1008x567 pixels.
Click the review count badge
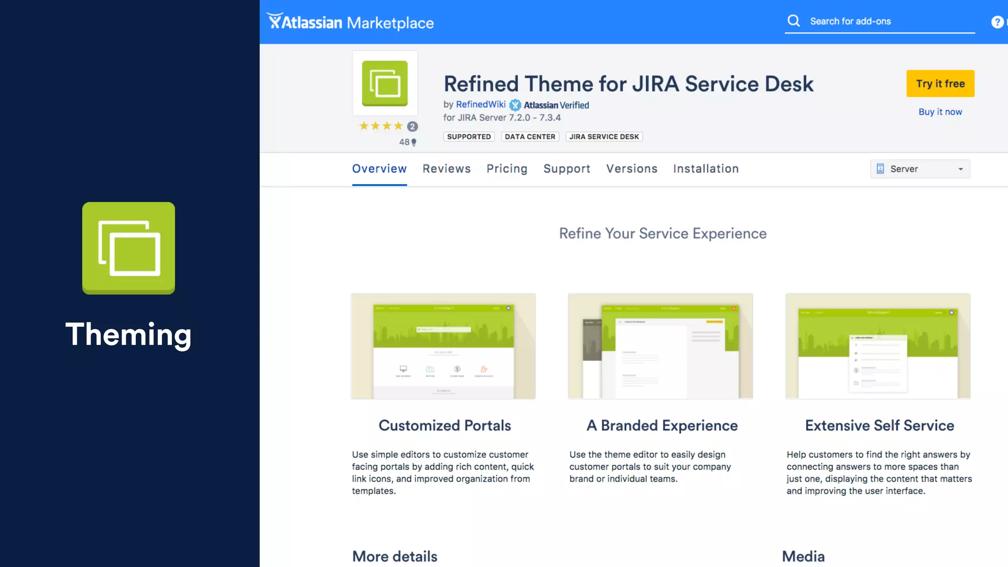[412, 126]
